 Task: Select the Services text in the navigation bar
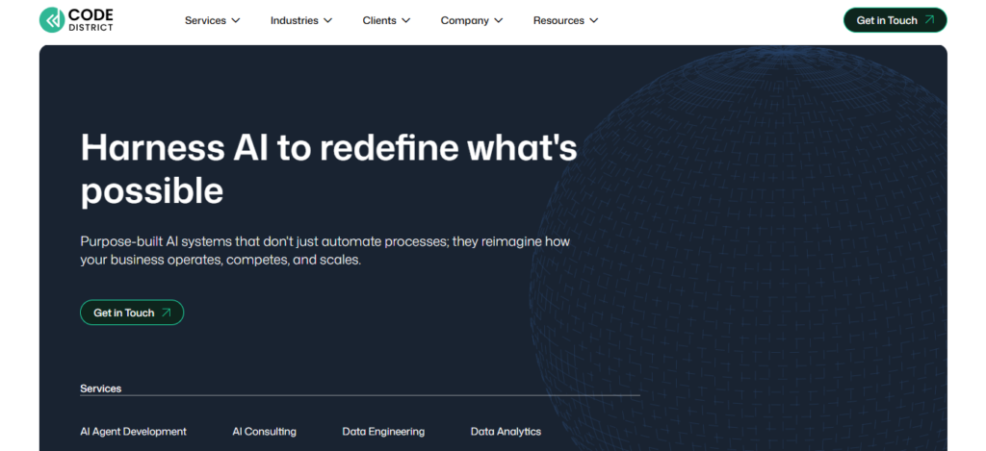point(205,20)
